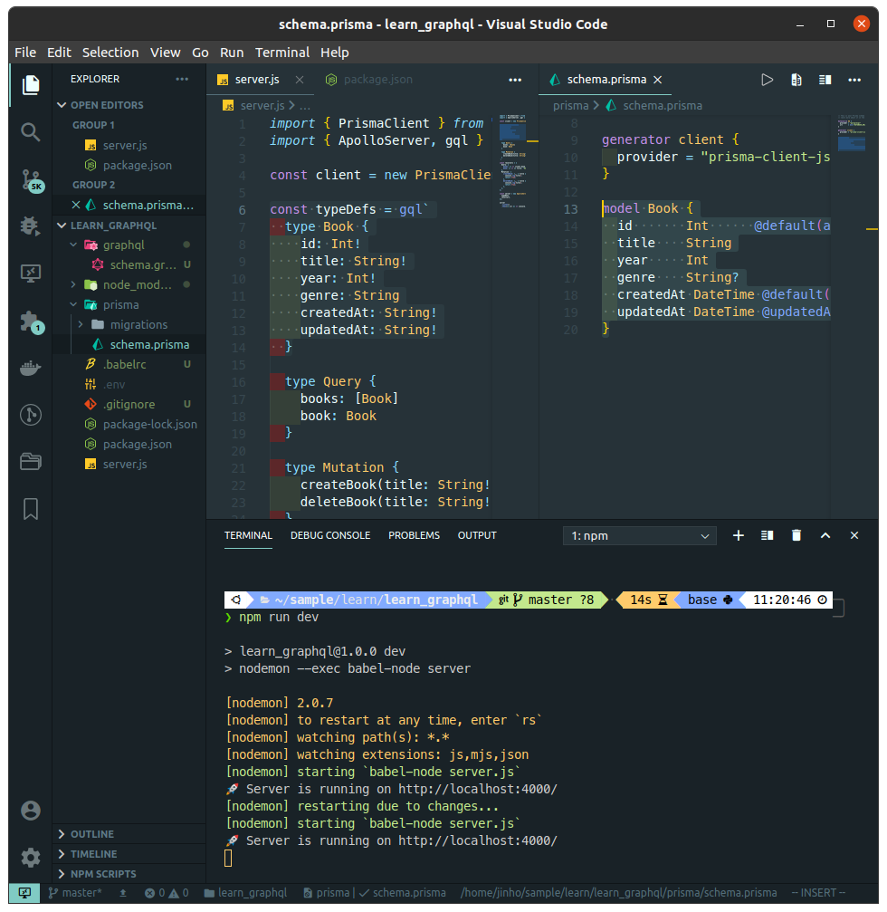Collapse the LEARN_GRAPHQL folder section

pyautogui.click(x=62, y=226)
